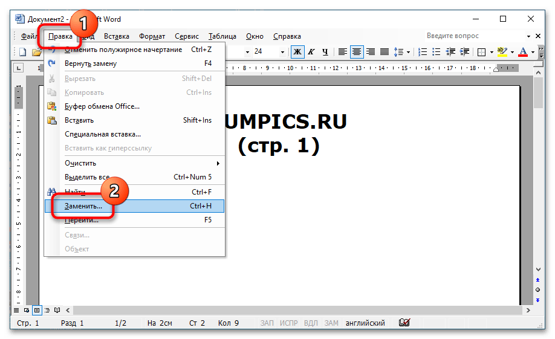This screenshot has width=555, height=339.
Task: Open font name dropdown arrow
Action: click(x=247, y=52)
